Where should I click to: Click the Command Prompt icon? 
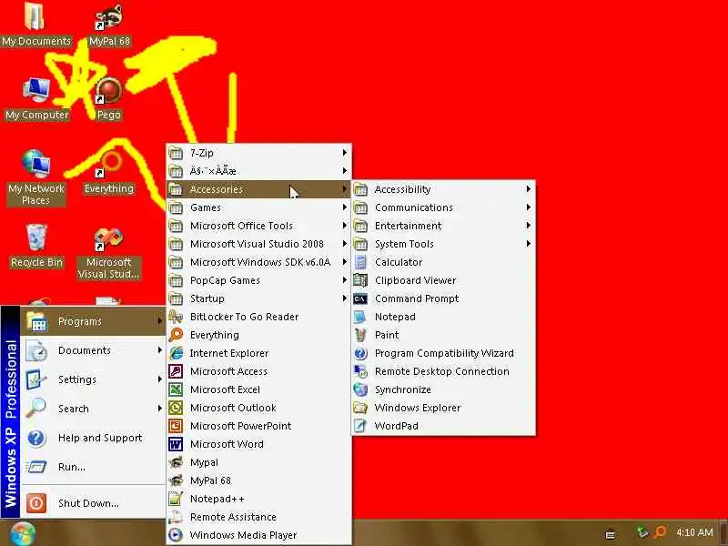point(360,298)
